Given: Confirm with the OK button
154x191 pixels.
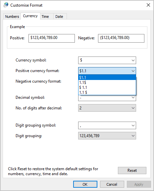Looking at the screenshot, I should click(85, 184).
